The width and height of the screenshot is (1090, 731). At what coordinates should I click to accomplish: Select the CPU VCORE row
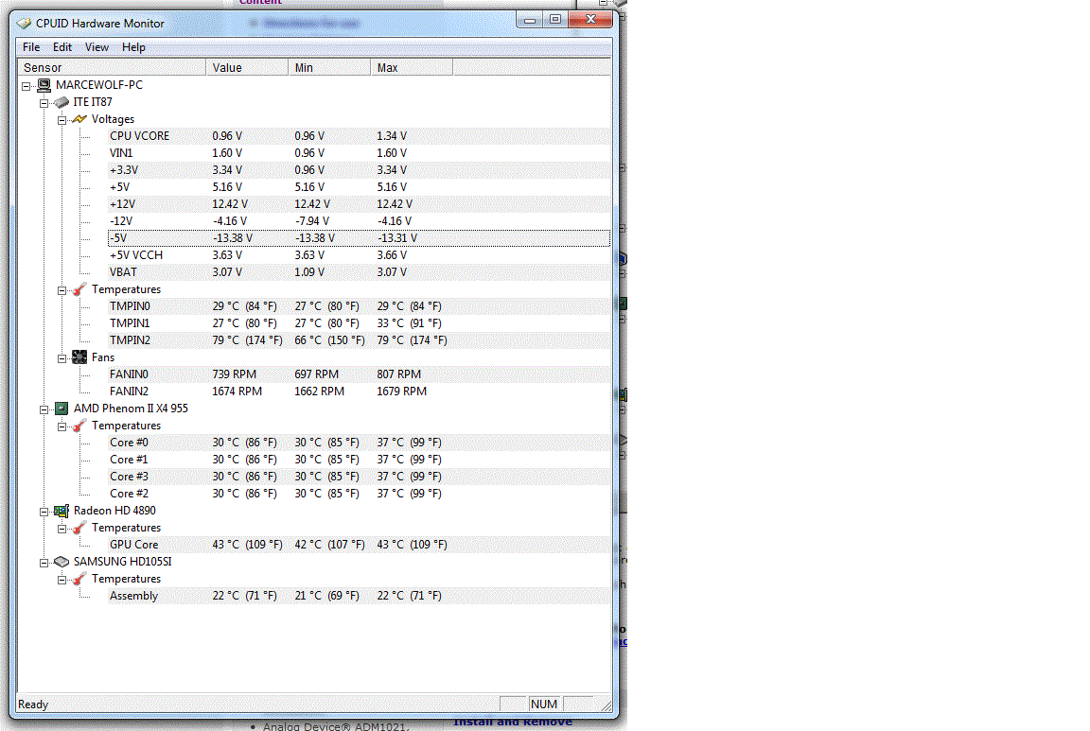pos(360,136)
